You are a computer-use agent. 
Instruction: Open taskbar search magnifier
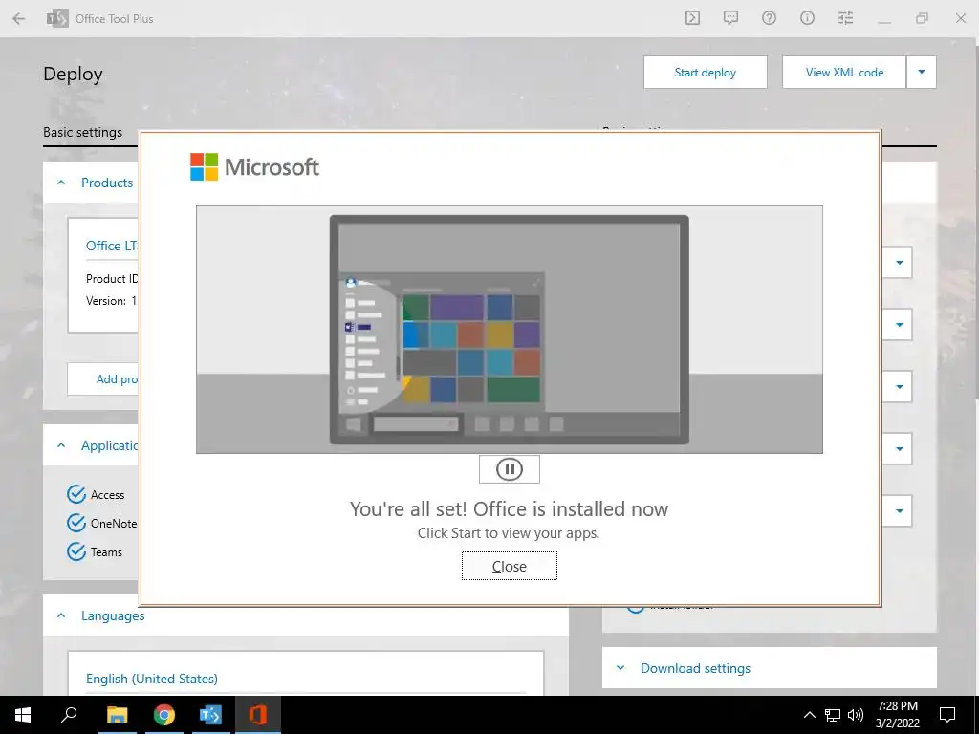pyautogui.click(x=69, y=715)
